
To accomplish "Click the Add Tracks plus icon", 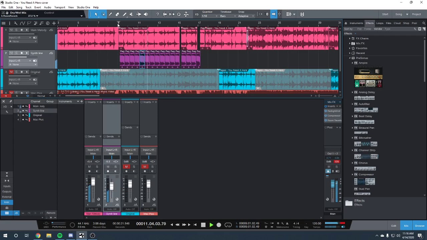I will pyautogui.click(x=54, y=23).
